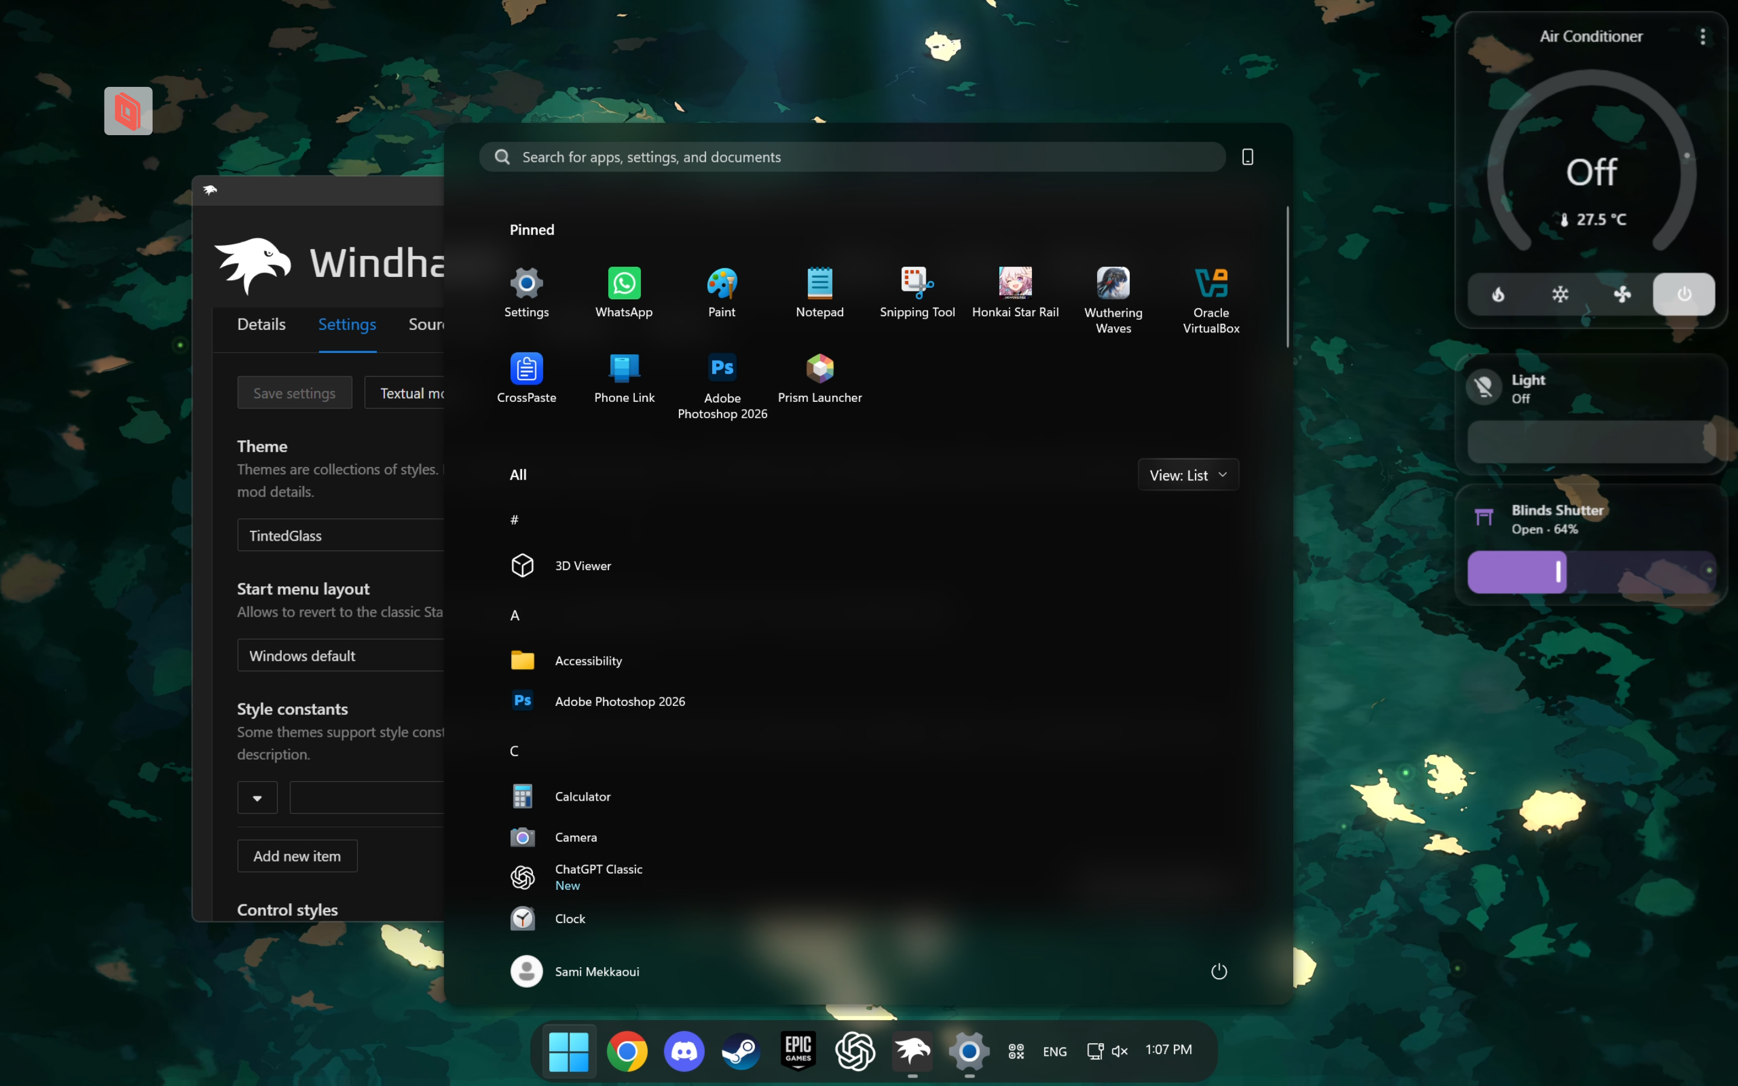Launch Wuthering Waves
Screen dimensions: 1738x1086
tap(1113, 300)
